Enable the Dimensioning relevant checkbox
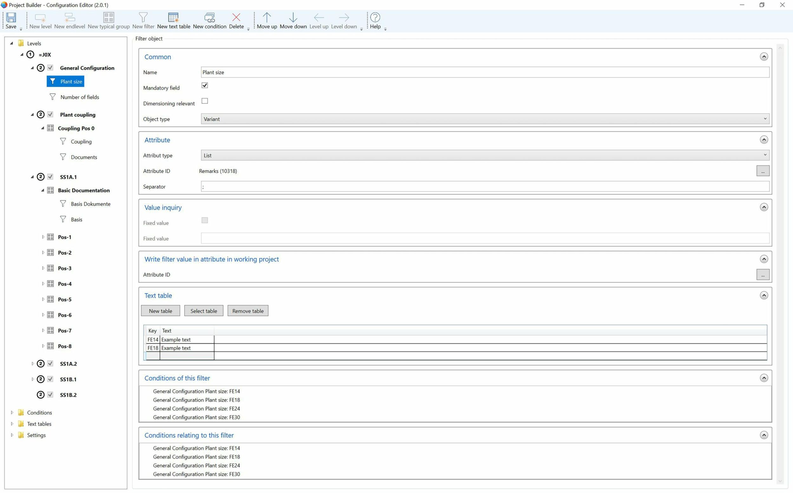This screenshot has width=793, height=493. pos(205,101)
